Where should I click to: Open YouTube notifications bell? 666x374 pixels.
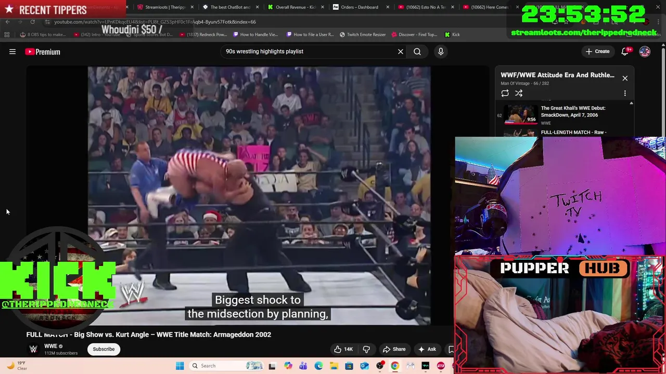pos(625,51)
